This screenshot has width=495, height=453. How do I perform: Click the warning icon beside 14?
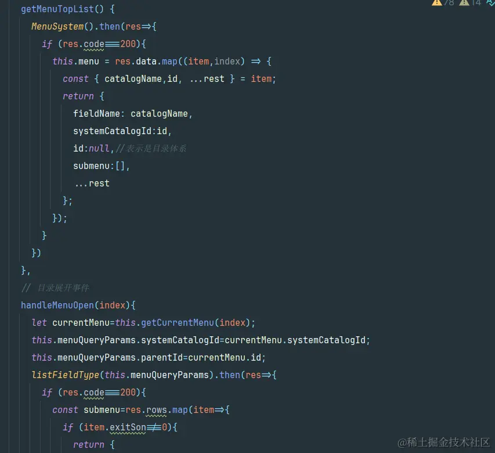464,2
